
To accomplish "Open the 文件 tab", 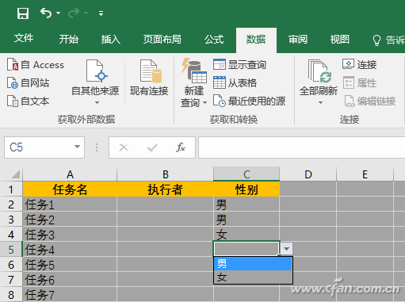I will tap(24, 39).
